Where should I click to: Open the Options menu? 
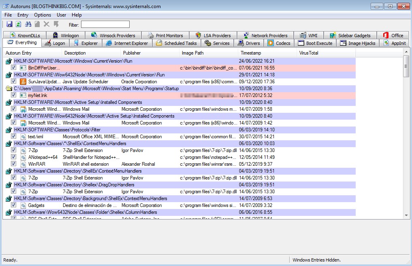coord(43,15)
